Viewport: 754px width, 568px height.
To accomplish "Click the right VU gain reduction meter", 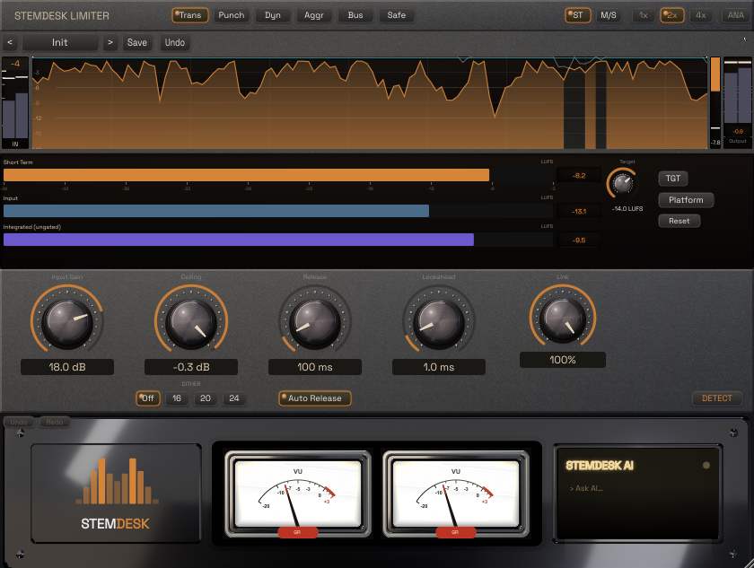I will pyautogui.click(x=455, y=493).
